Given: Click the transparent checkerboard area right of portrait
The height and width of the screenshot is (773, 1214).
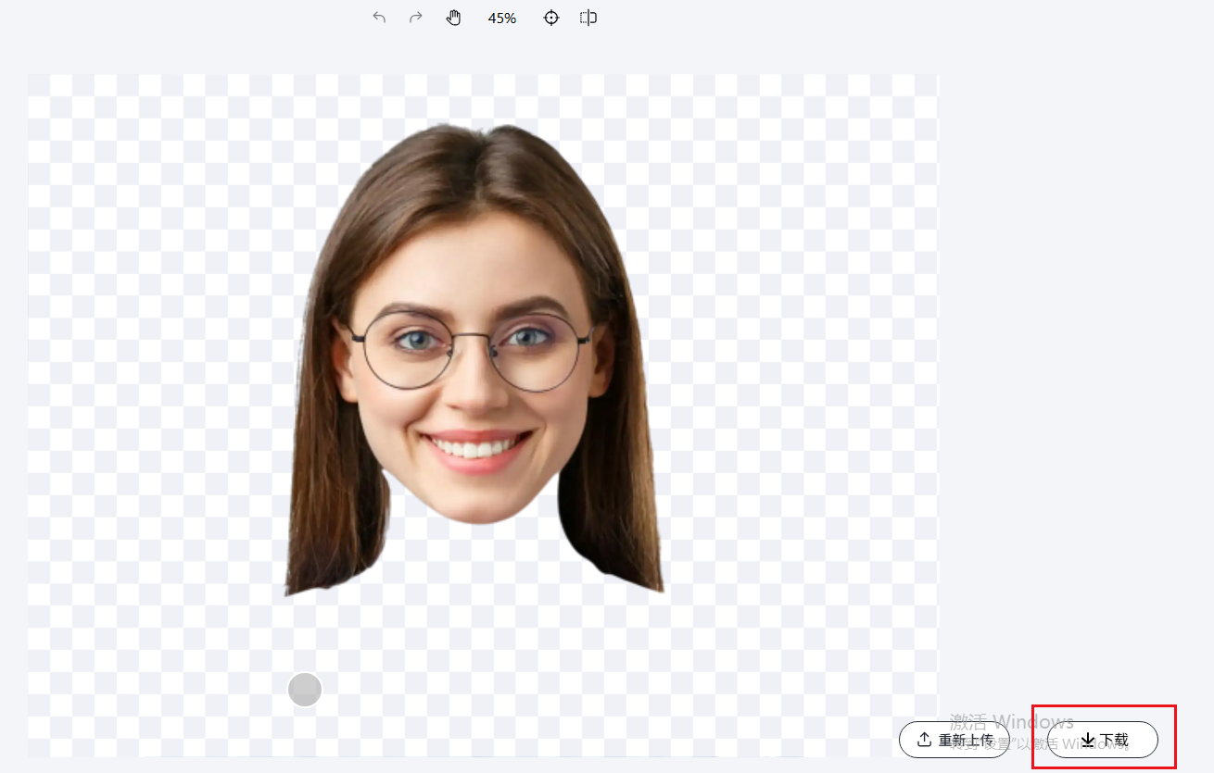Looking at the screenshot, I should [797, 370].
